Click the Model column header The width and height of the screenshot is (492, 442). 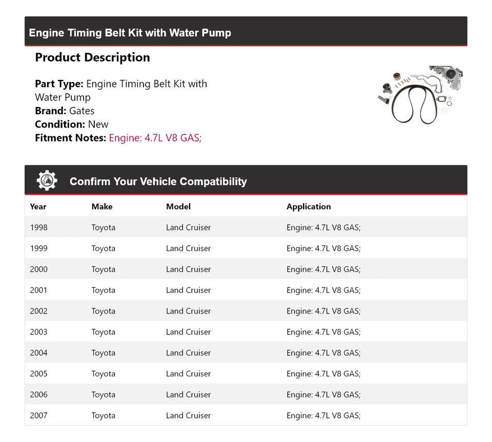(178, 206)
